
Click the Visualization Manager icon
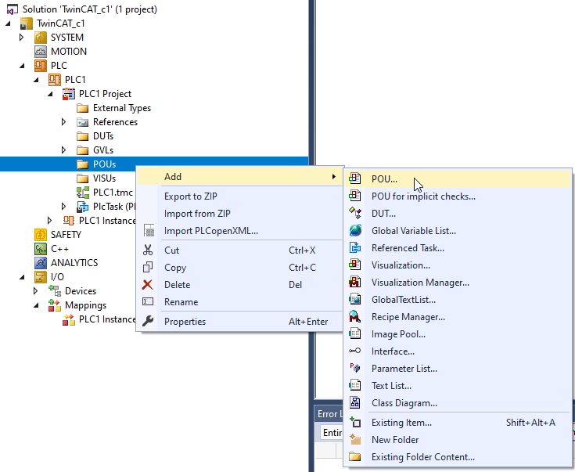355,283
